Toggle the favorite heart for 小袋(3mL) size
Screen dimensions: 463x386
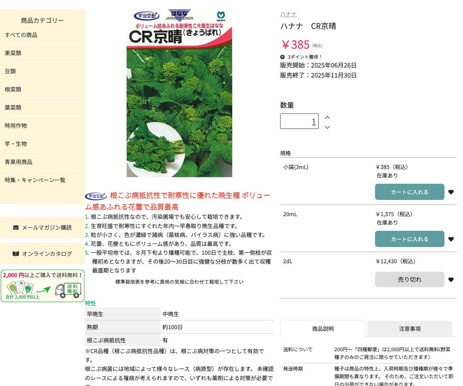click(x=451, y=192)
